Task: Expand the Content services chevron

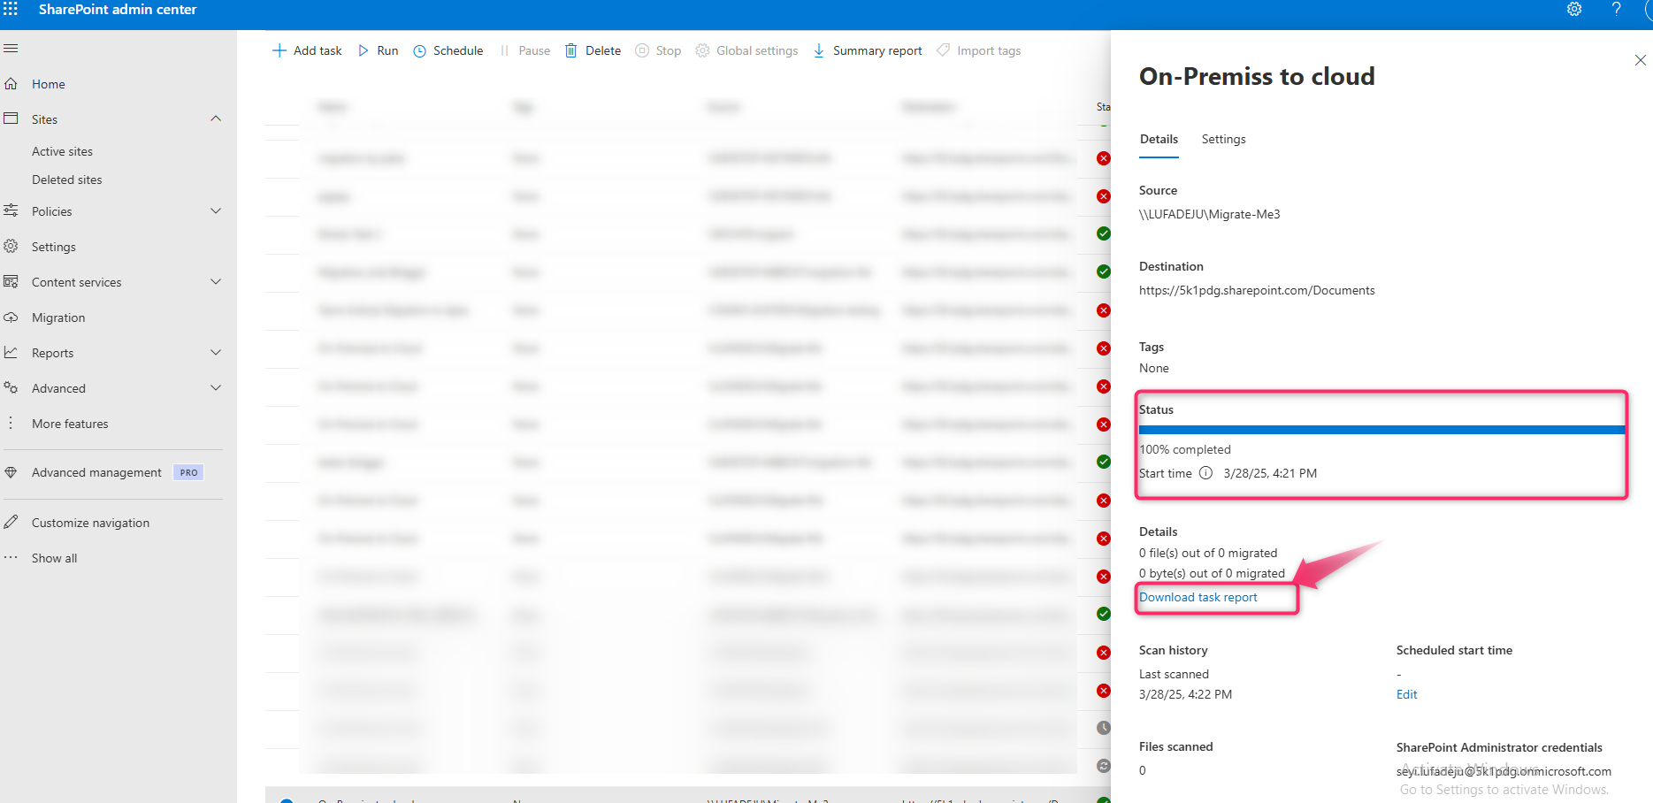Action: 216,281
